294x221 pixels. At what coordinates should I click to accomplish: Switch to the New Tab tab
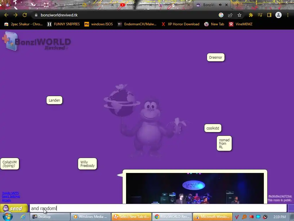pyautogui.click(x=174, y=5)
